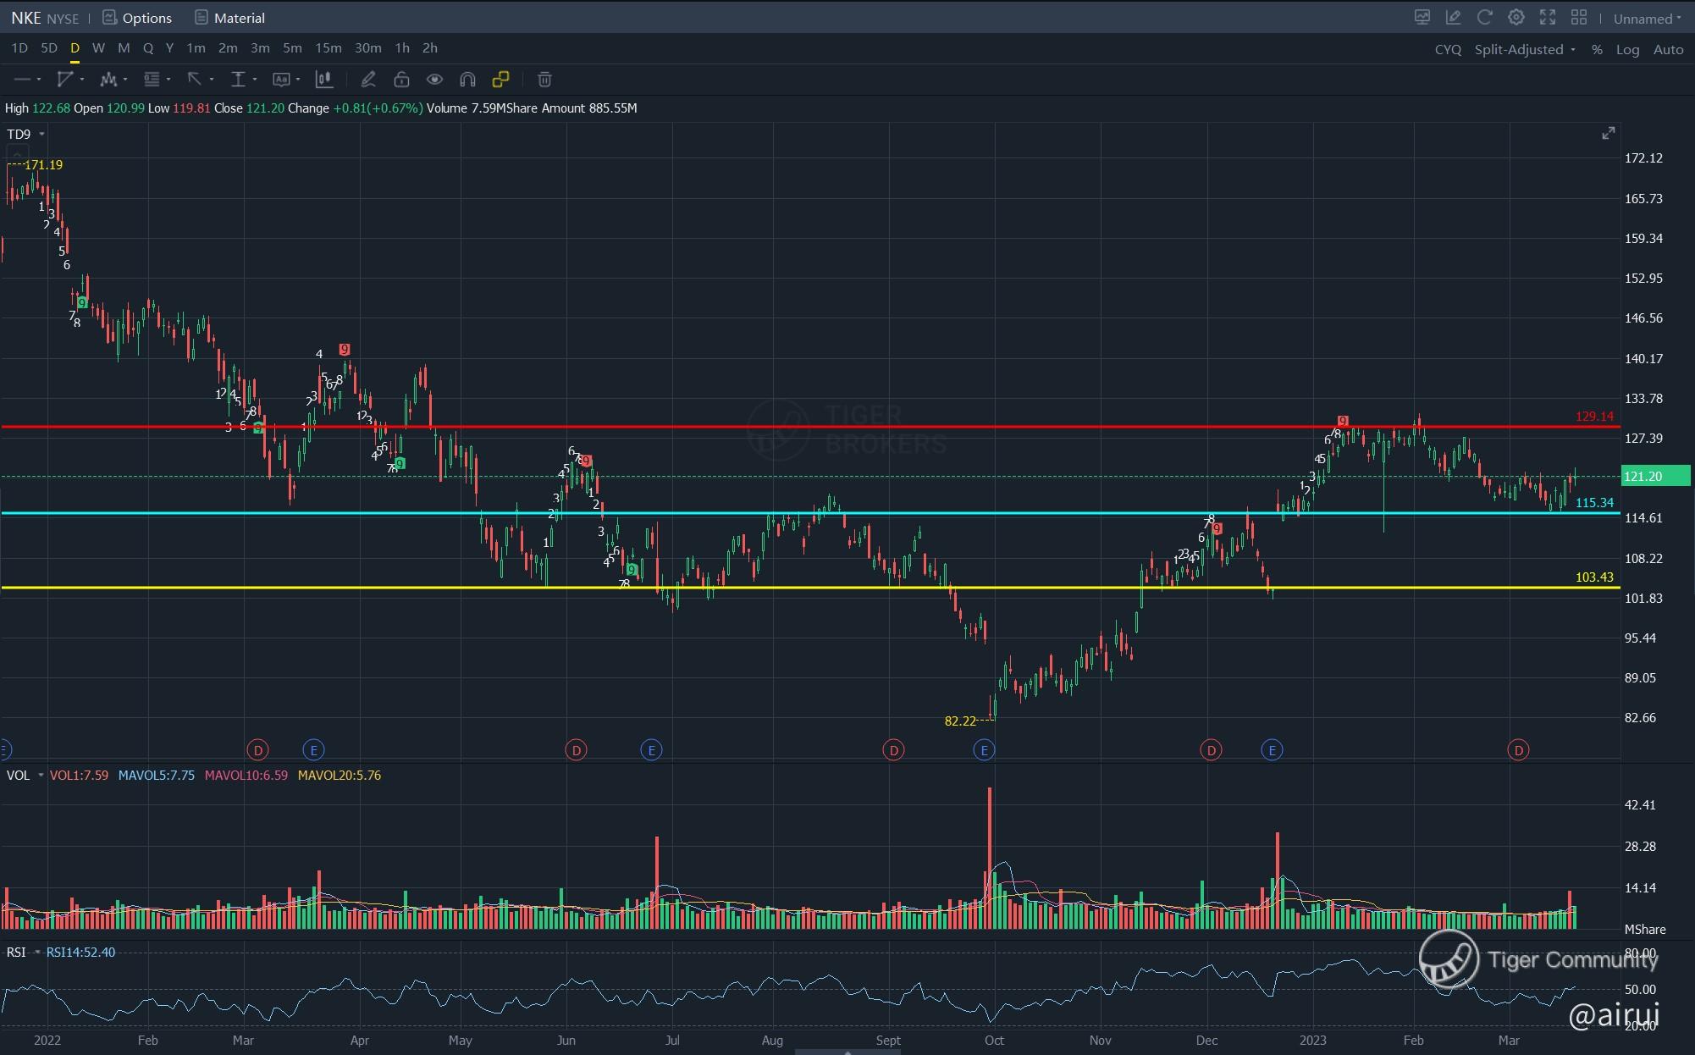Toggle the drawing lock icon
Image resolution: width=1695 pixels, height=1055 pixels.
pos(401,80)
